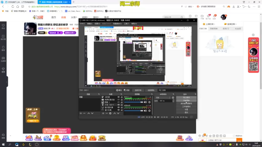Screen dimensions: 262x147
Task: Pop out the Sources dock panel
Action: (121, 94)
